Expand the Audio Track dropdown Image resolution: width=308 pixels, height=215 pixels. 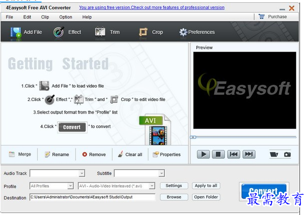82,173
